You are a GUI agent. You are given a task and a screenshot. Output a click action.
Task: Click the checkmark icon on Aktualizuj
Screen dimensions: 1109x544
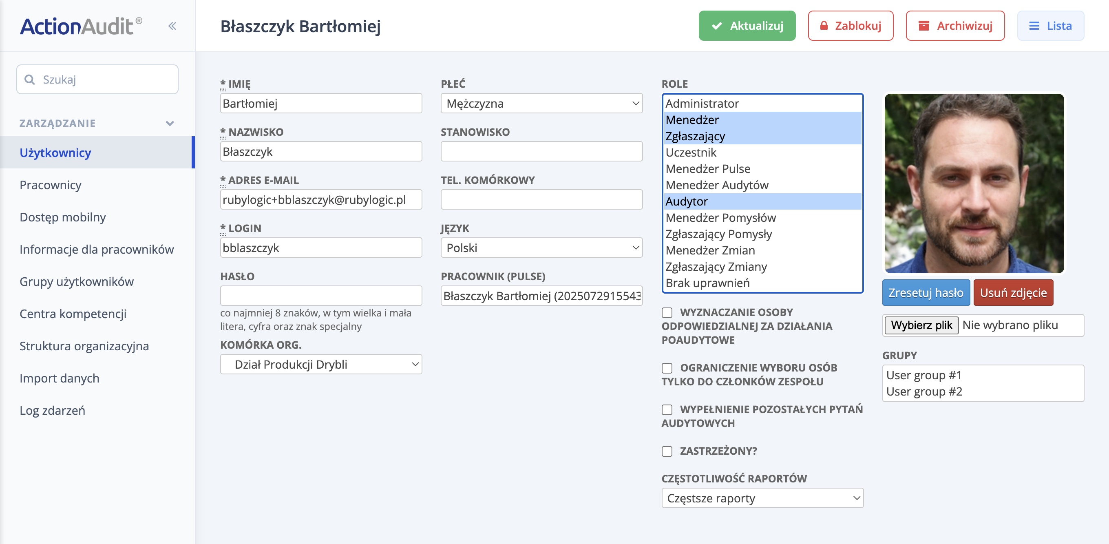click(717, 26)
